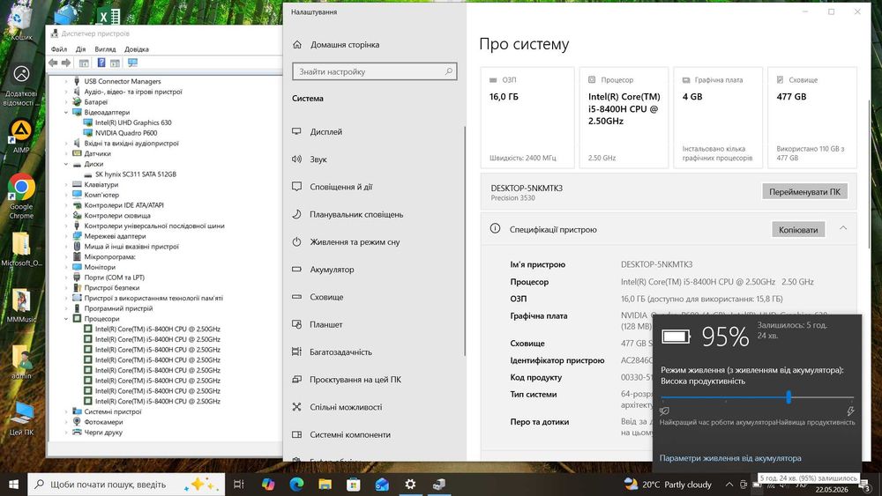Click the 20°C Partly cloudy weather widget
This screenshot has width=882, height=496.
(x=668, y=485)
